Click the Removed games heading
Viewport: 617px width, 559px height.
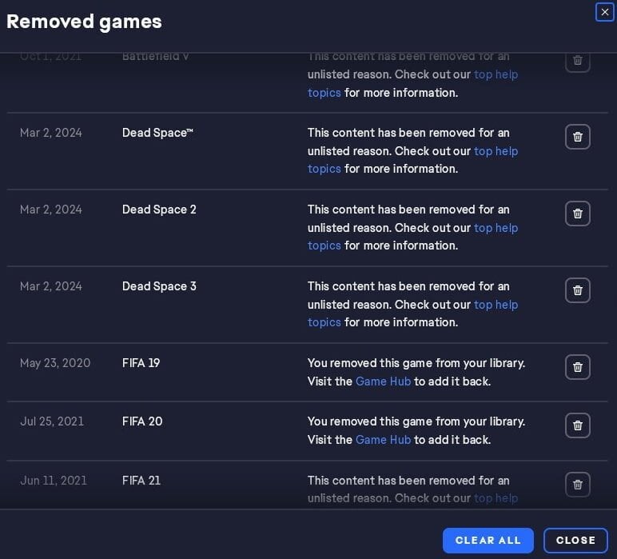84,22
